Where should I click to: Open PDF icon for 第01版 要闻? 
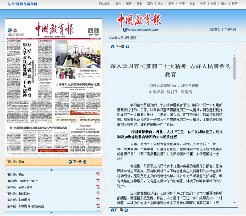[98, 174]
